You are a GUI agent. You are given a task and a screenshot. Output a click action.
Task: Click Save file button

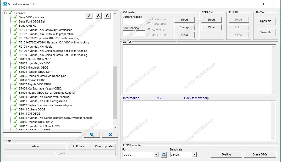coord(266,32)
